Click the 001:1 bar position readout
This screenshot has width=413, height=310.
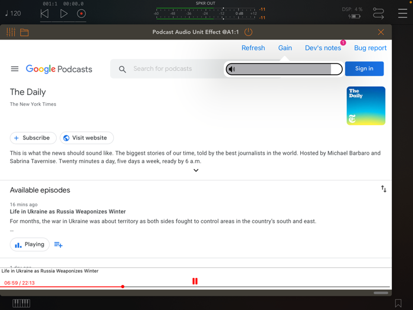click(50, 4)
